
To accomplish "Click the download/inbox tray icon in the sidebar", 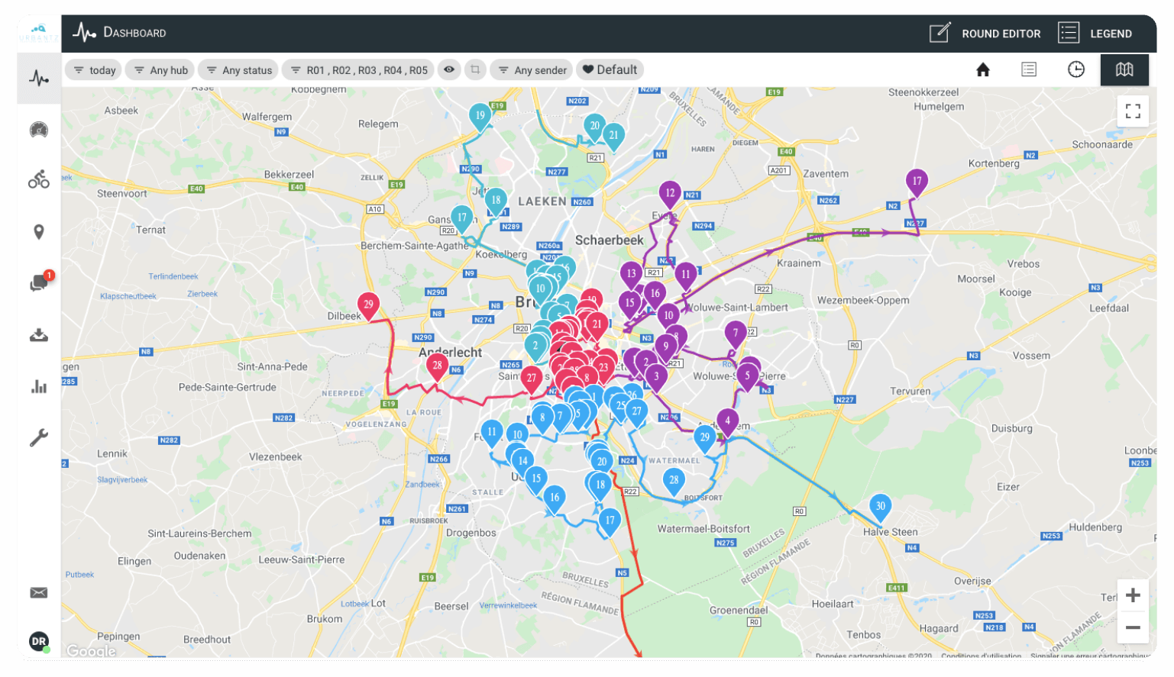I will click(x=38, y=334).
